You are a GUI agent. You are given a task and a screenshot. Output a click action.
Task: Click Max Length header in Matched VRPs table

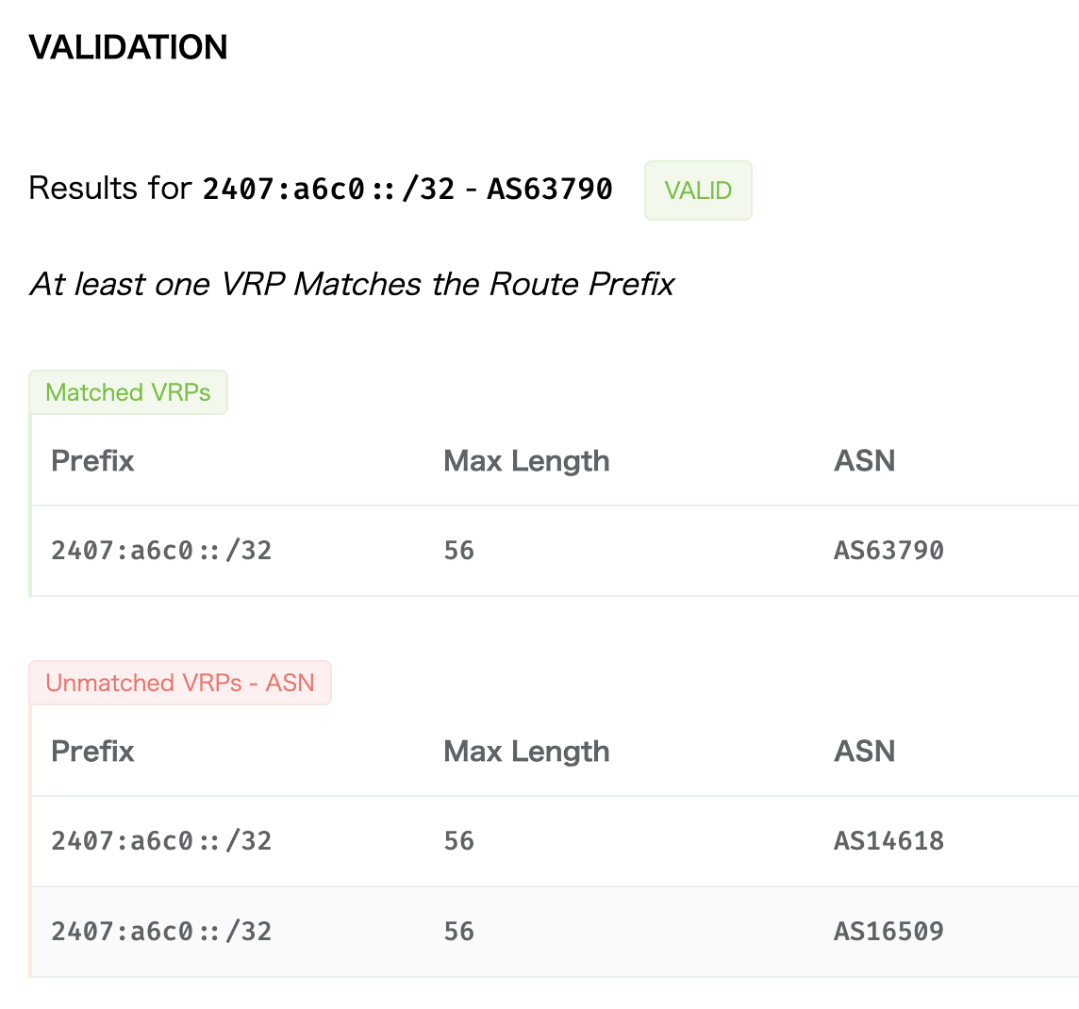click(526, 461)
